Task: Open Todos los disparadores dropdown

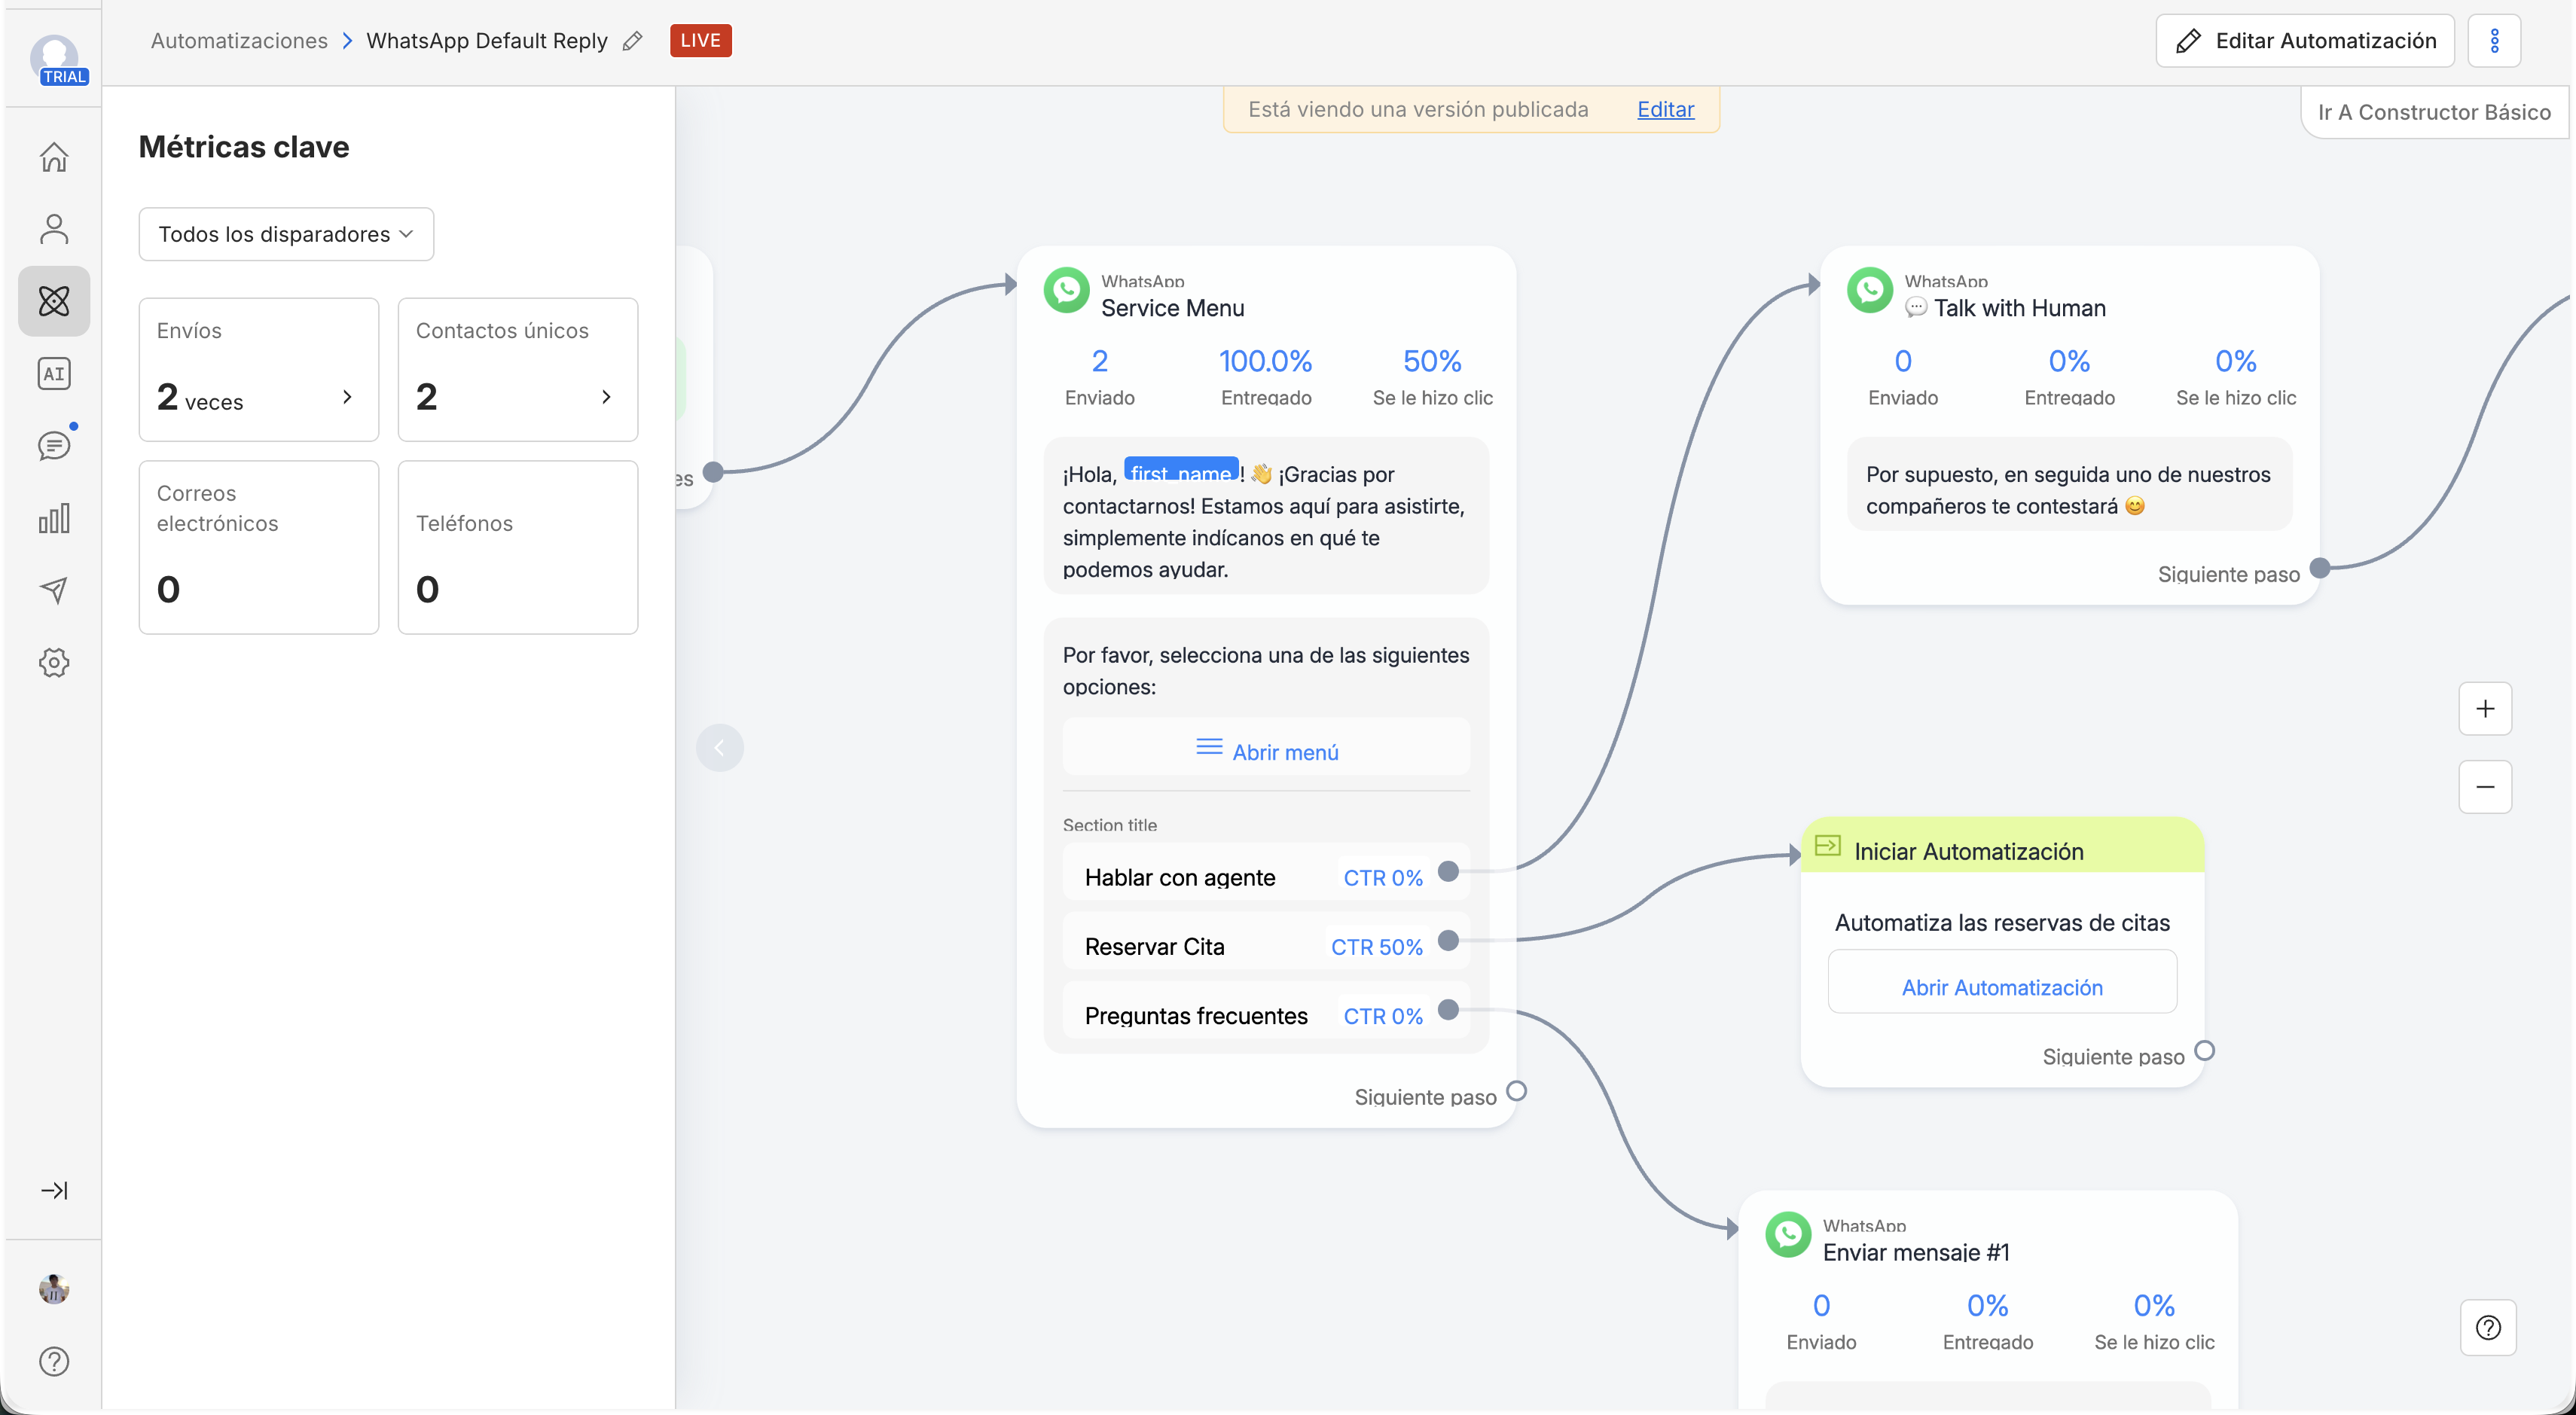Action: [286, 234]
